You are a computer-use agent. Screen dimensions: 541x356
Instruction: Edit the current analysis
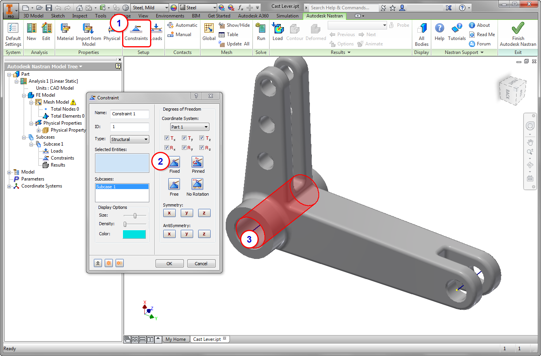click(46, 32)
